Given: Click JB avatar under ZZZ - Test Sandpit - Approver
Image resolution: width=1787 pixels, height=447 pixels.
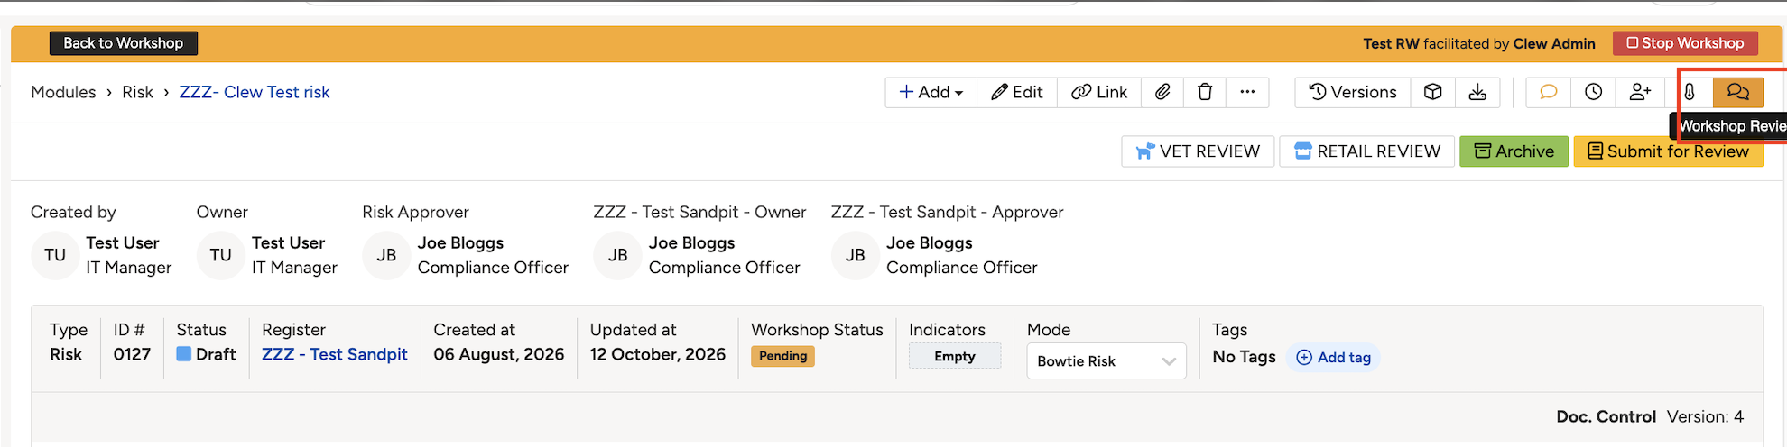Looking at the screenshot, I should [x=856, y=255].
